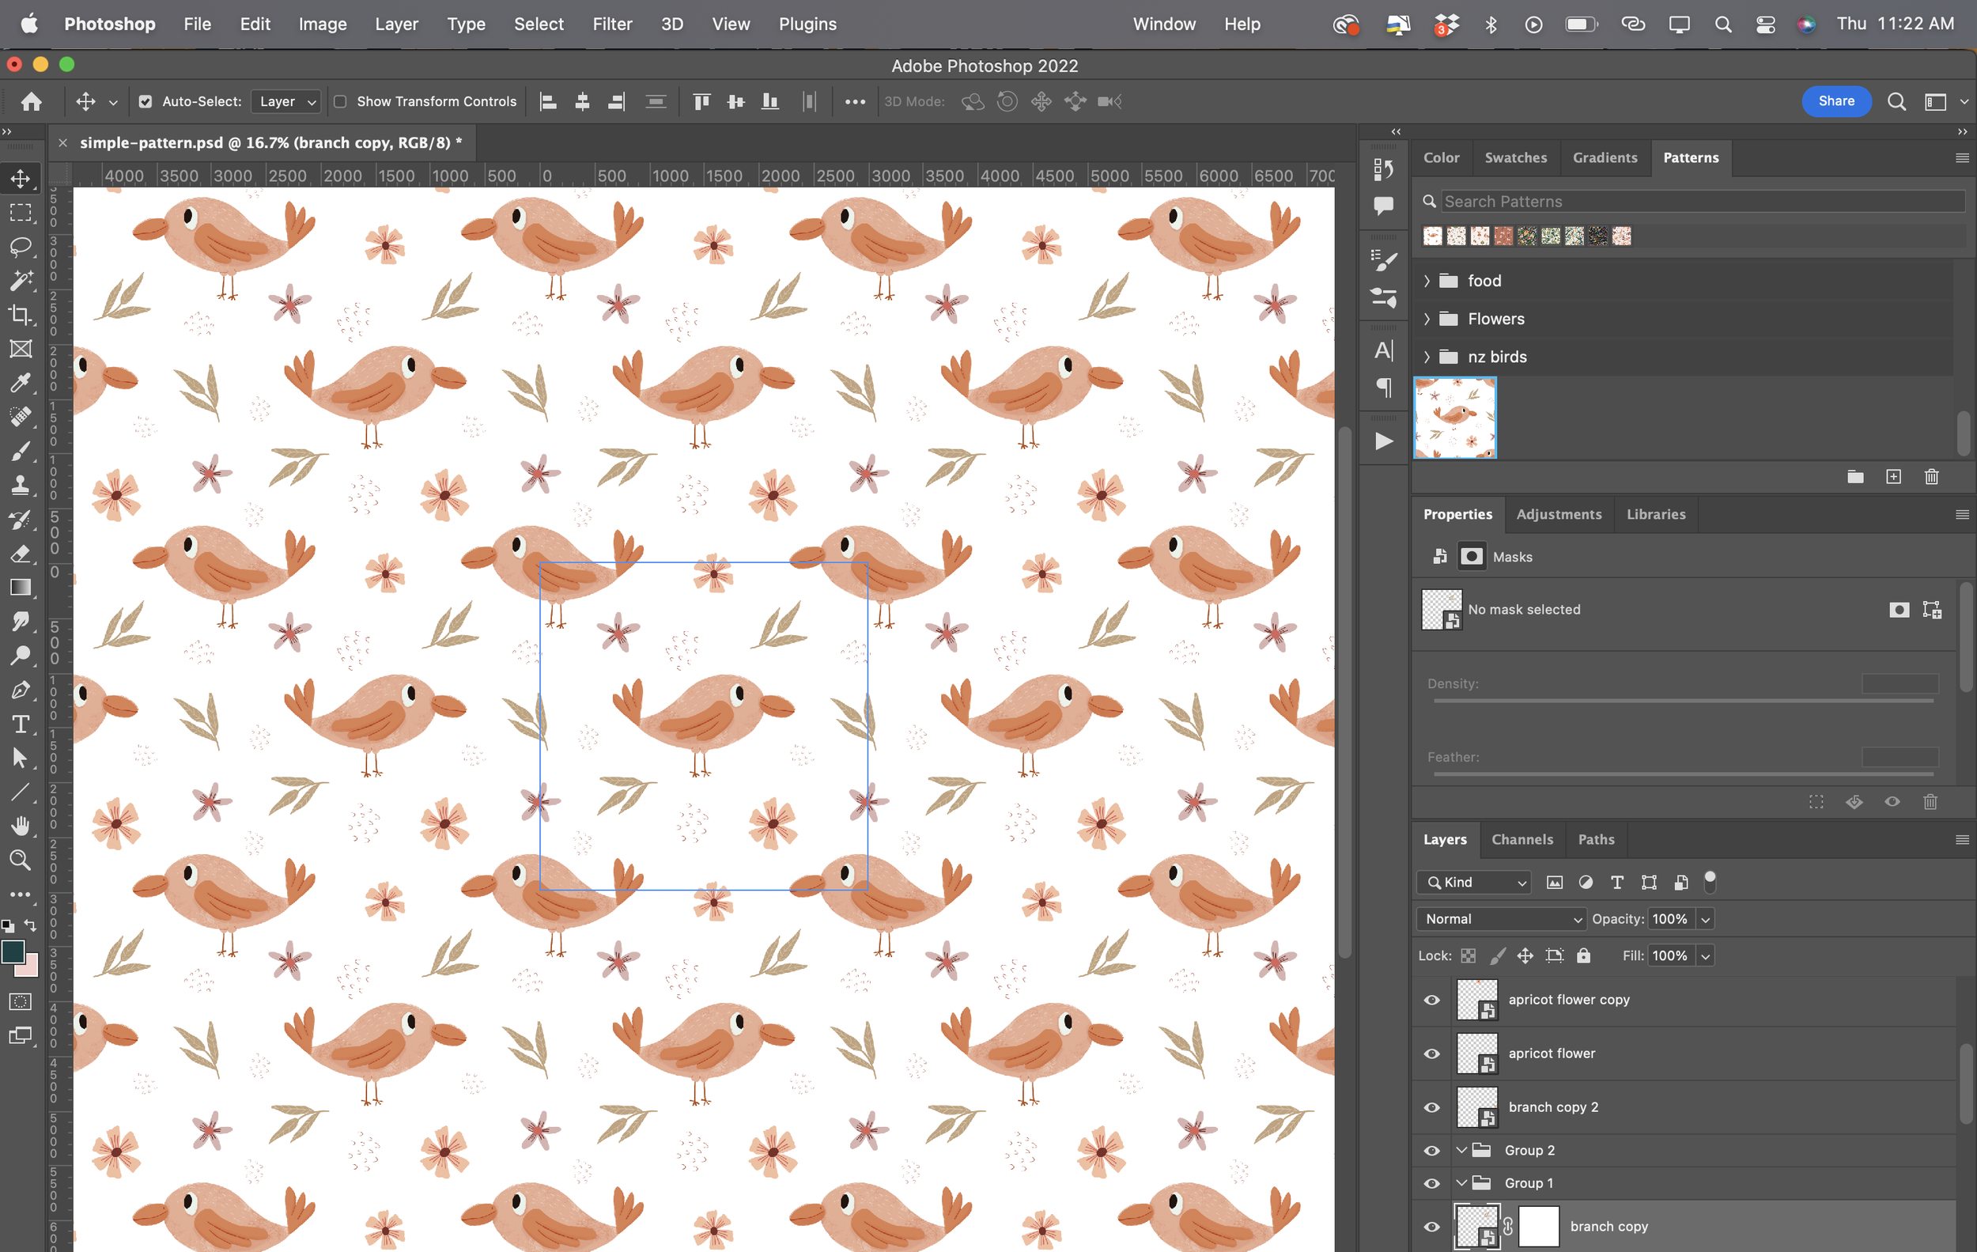
Task: Select the Eraser tool
Action: point(21,554)
